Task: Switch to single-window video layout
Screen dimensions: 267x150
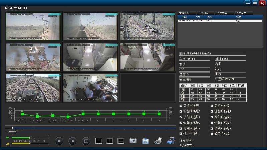Action: point(98,141)
